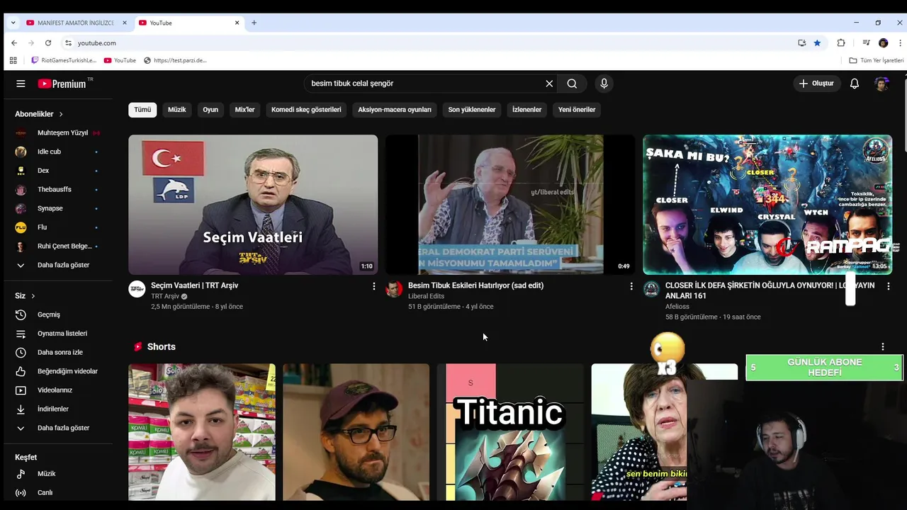Open the notifications bell
This screenshot has width=907, height=510.
tap(855, 84)
